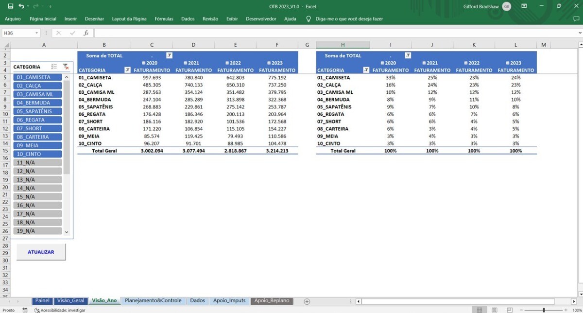Click the zoom slider in status bar
This screenshot has width=583, height=313.
[543, 310]
